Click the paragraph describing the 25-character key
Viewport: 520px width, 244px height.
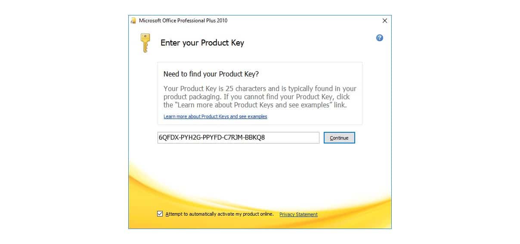260,97
